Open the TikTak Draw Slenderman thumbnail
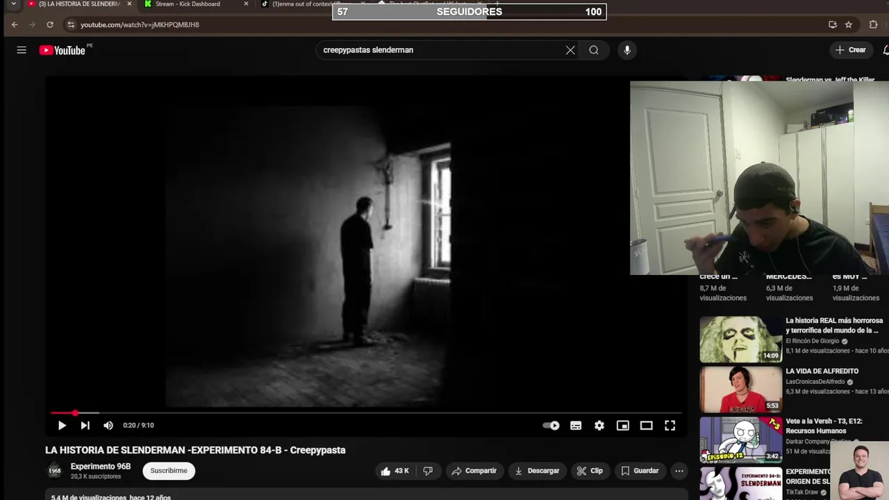The height and width of the screenshot is (500, 889). [740, 483]
